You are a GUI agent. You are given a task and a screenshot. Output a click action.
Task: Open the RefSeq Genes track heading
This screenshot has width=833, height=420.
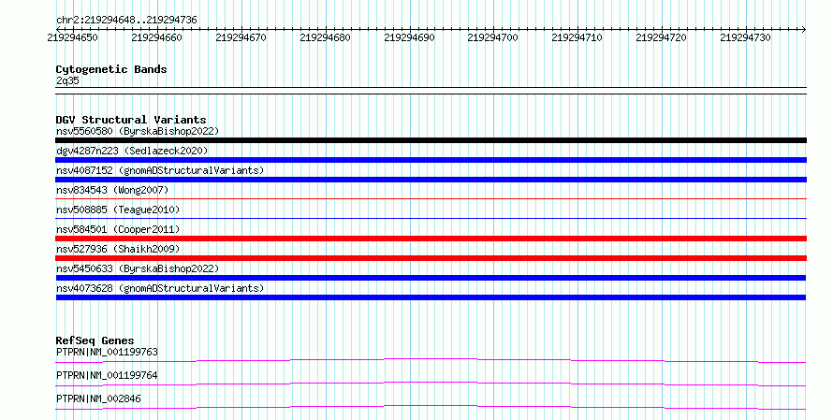(95, 340)
